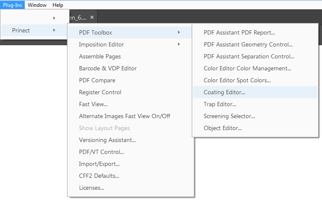Open the Screening Selector item
Viewport: 322px width, 200px height.
(229, 116)
